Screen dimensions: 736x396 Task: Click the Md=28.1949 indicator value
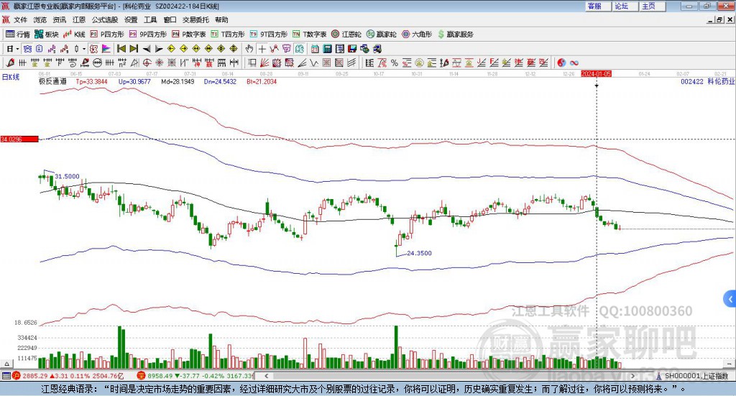pyautogui.click(x=178, y=82)
